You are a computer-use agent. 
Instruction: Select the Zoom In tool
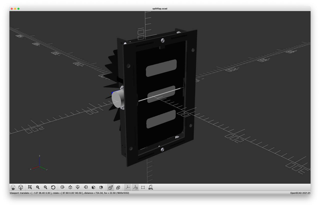[x=37, y=187]
